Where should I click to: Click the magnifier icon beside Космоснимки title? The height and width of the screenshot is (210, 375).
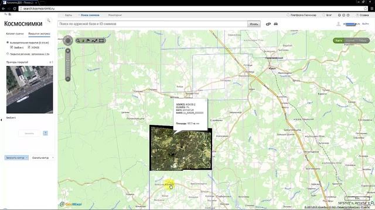click(x=49, y=21)
